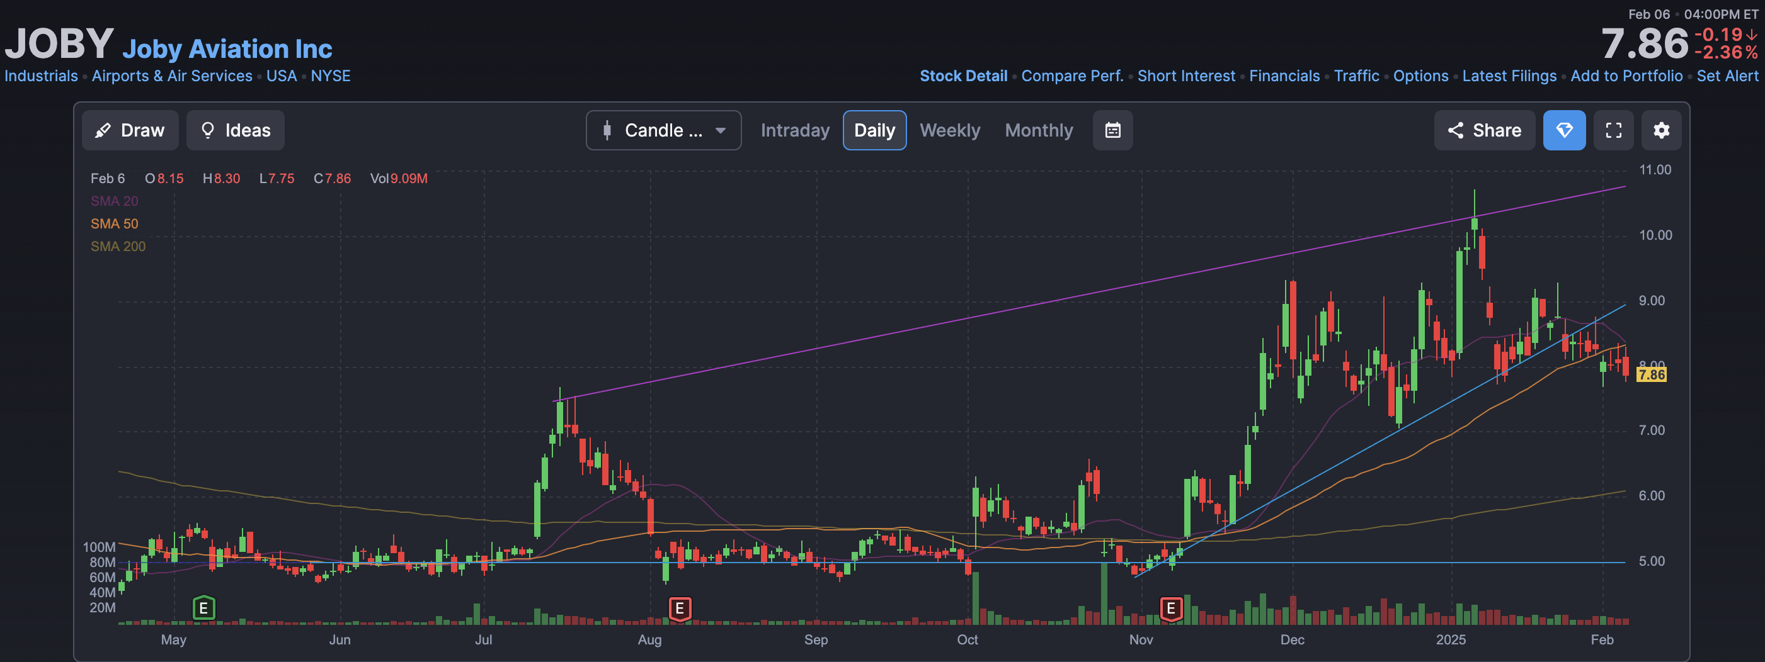Click the 10.00 price axis label
The width and height of the screenshot is (1765, 662).
(1655, 235)
